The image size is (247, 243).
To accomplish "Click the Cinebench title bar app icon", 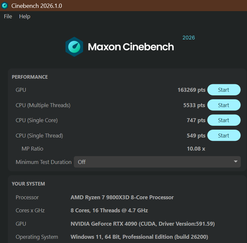I will [5, 6].
